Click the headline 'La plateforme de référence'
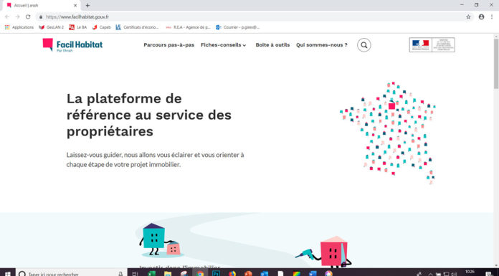Viewport: 499px width, 276px height. coord(149,115)
